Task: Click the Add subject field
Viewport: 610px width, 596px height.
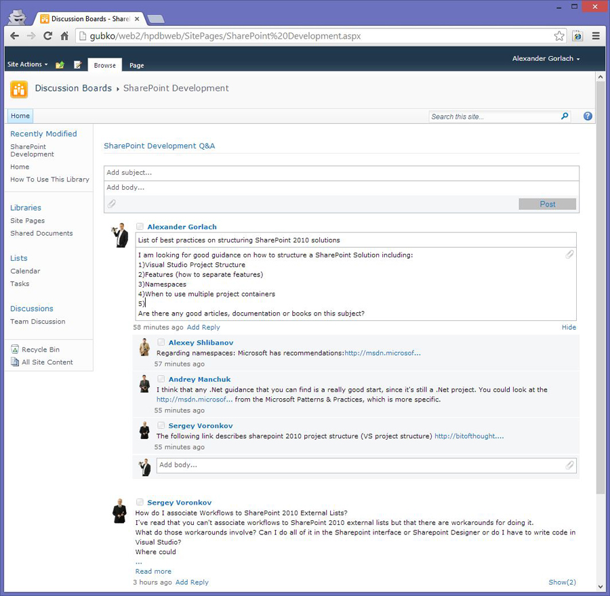Action: coord(342,173)
